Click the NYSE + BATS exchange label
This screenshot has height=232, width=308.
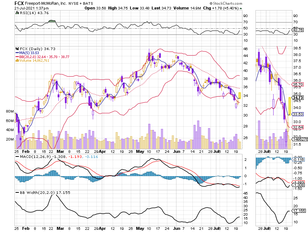(x=81, y=3)
